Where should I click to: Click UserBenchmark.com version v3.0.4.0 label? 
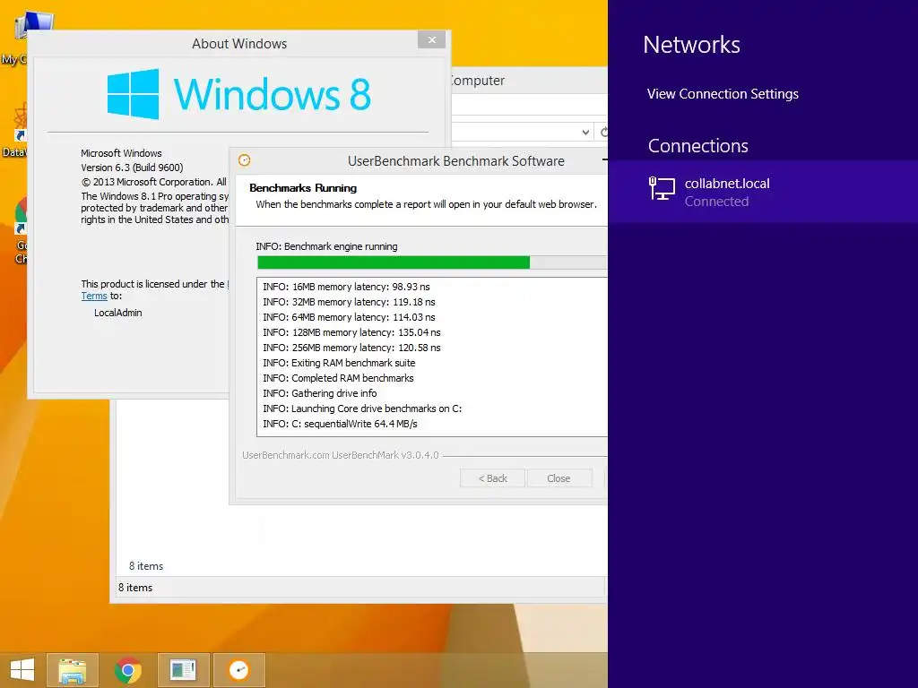pos(340,455)
